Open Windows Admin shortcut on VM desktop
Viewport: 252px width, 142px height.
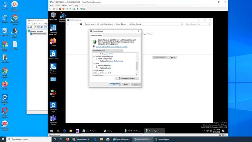point(53,68)
